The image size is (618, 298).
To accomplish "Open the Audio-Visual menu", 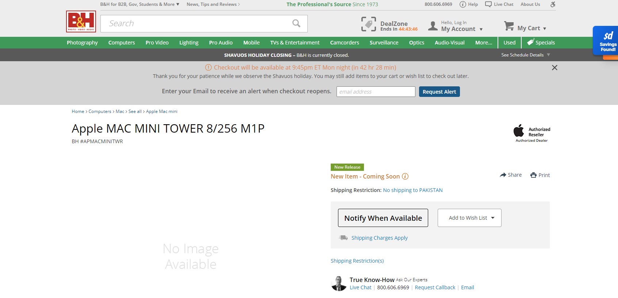I will click(x=450, y=43).
